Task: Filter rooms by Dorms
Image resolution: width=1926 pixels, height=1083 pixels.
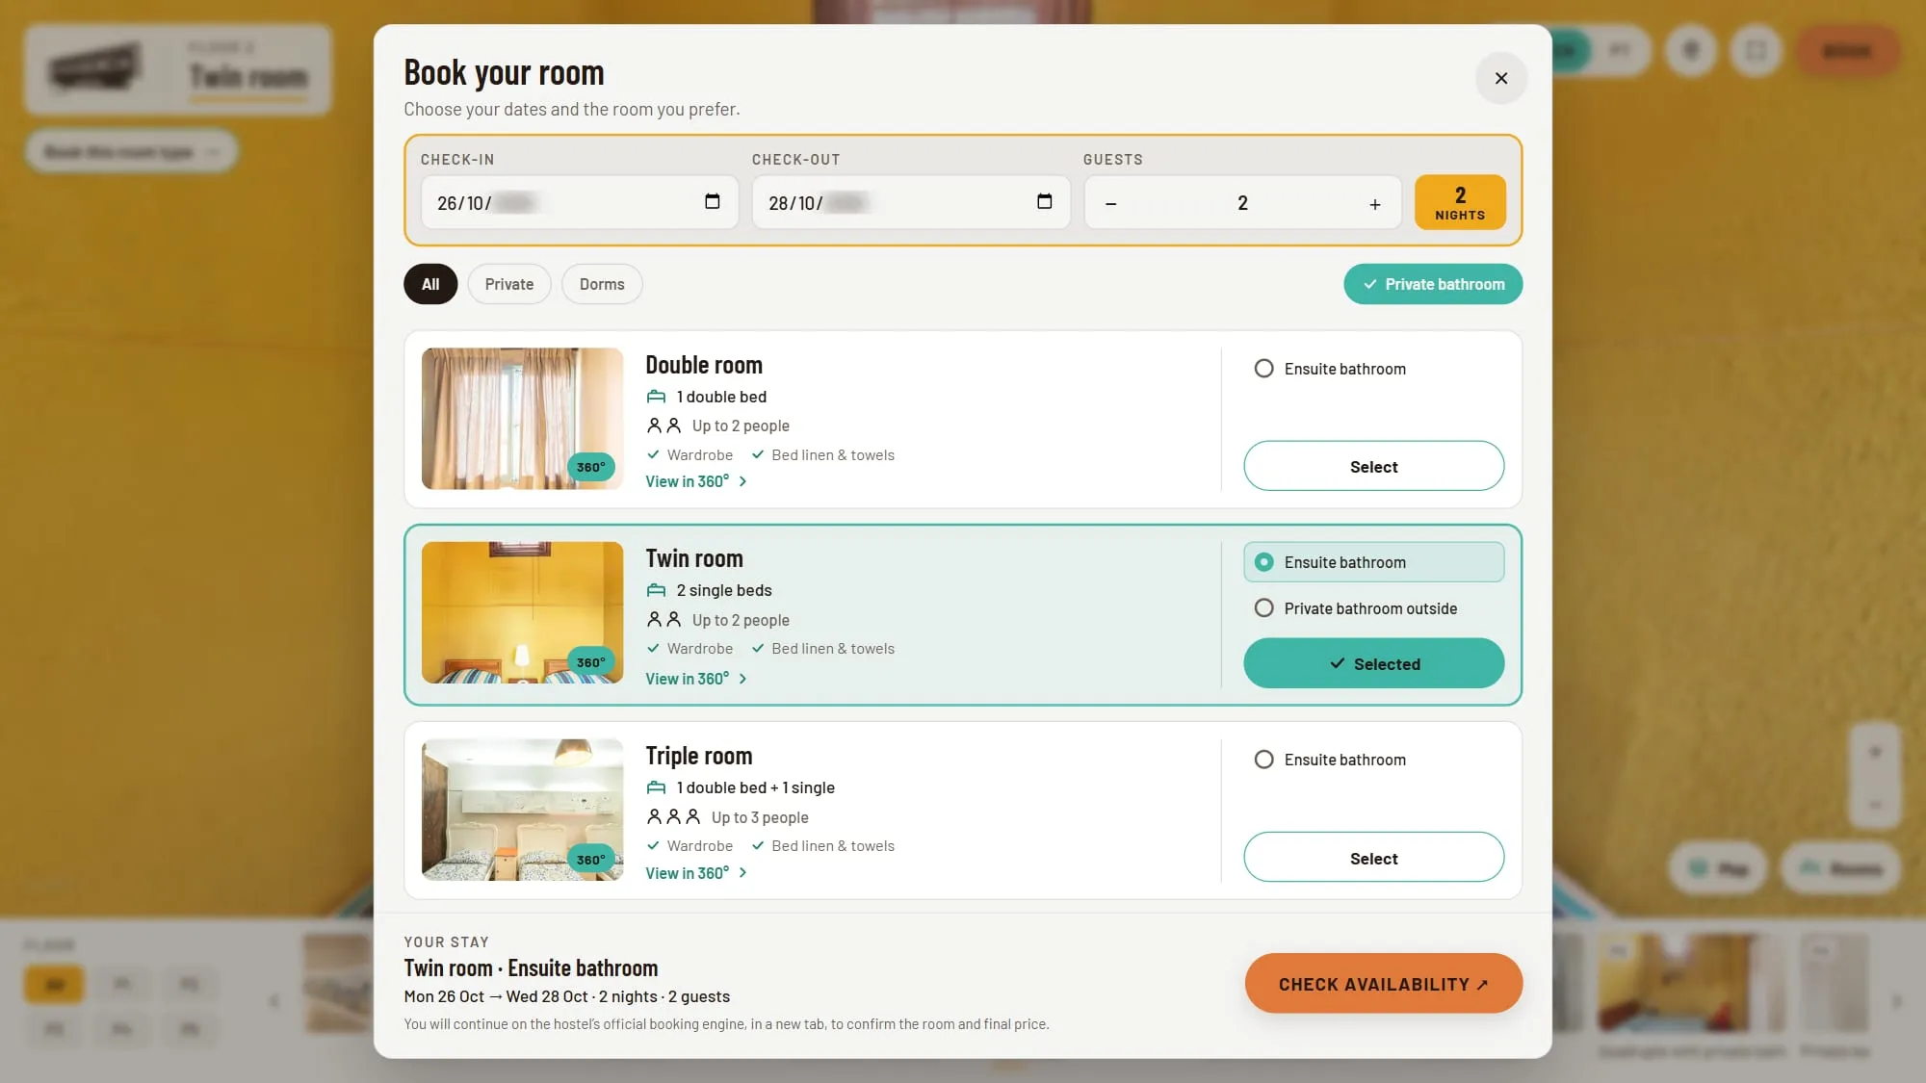Action: [x=602, y=284]
